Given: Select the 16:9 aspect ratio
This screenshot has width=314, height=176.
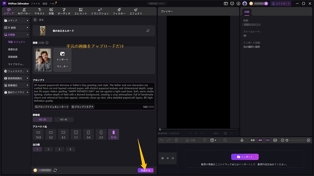Looking at the screenshot, I should (x=38, y=134).
